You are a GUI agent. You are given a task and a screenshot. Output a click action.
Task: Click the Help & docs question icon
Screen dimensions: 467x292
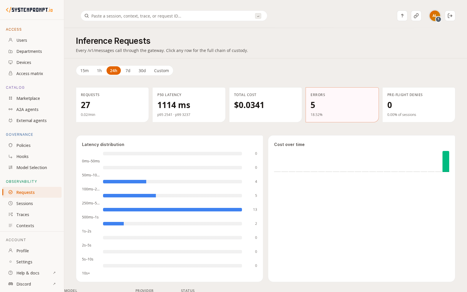pyautogui.click(x=11, y=273)
